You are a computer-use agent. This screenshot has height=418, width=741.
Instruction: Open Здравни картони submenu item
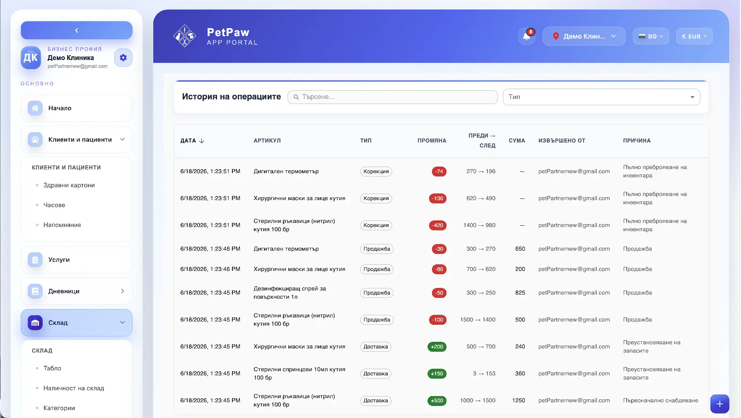pyautogui.click(x=69, y=185)
